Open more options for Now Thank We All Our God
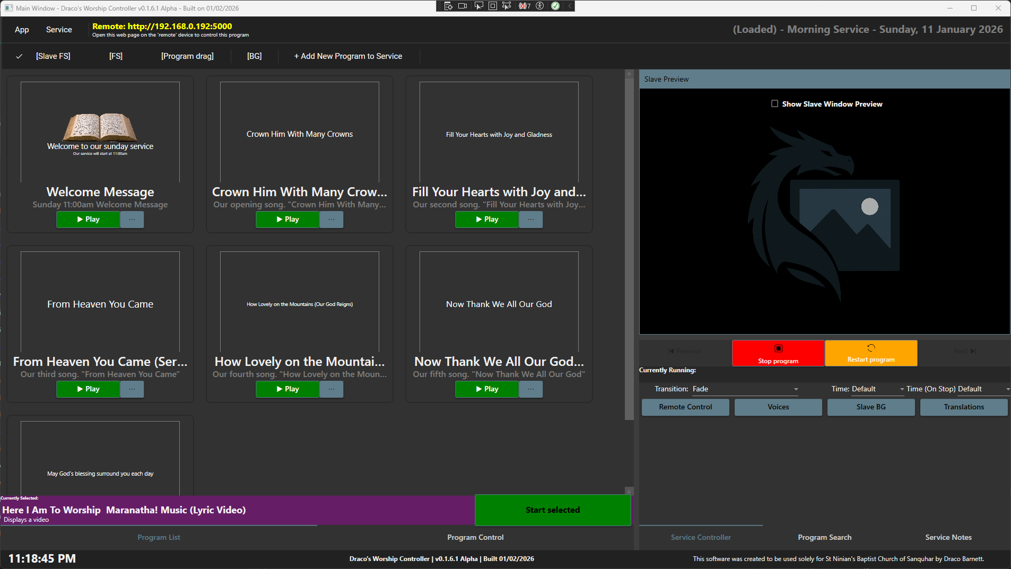The width and height of the screenshot is (1011, 569). 530,389
